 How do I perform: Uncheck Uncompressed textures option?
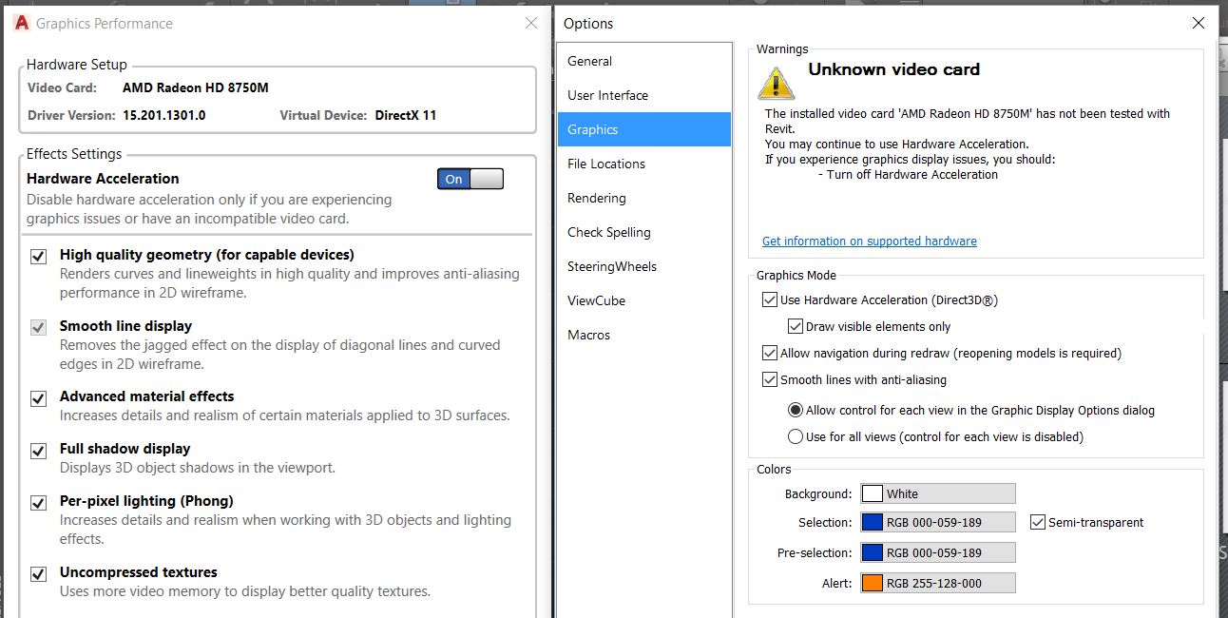[39, 574]
